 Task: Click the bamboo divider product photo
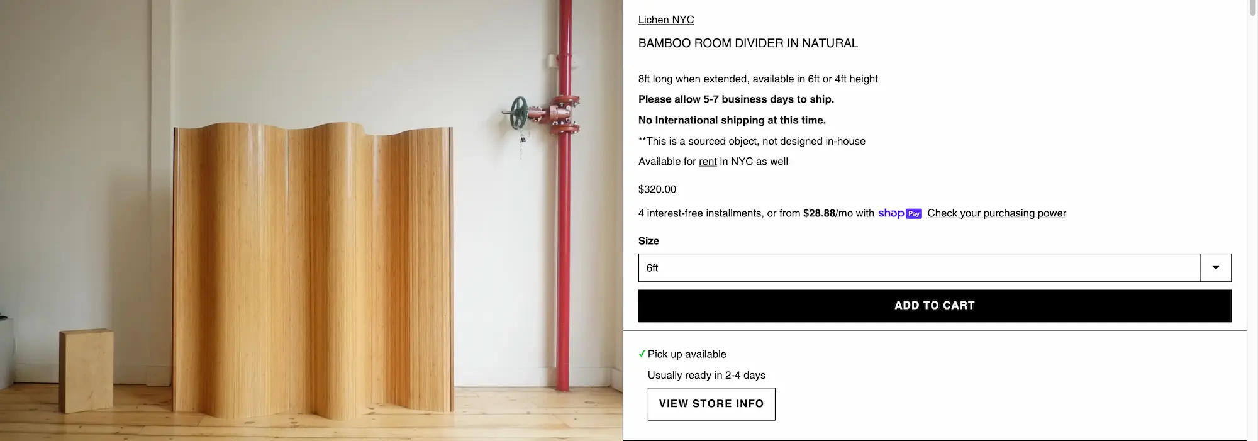311,220
